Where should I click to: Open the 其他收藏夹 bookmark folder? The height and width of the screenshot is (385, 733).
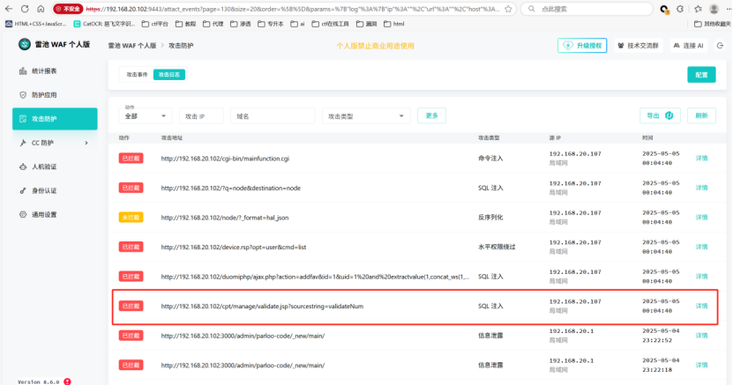713,24
